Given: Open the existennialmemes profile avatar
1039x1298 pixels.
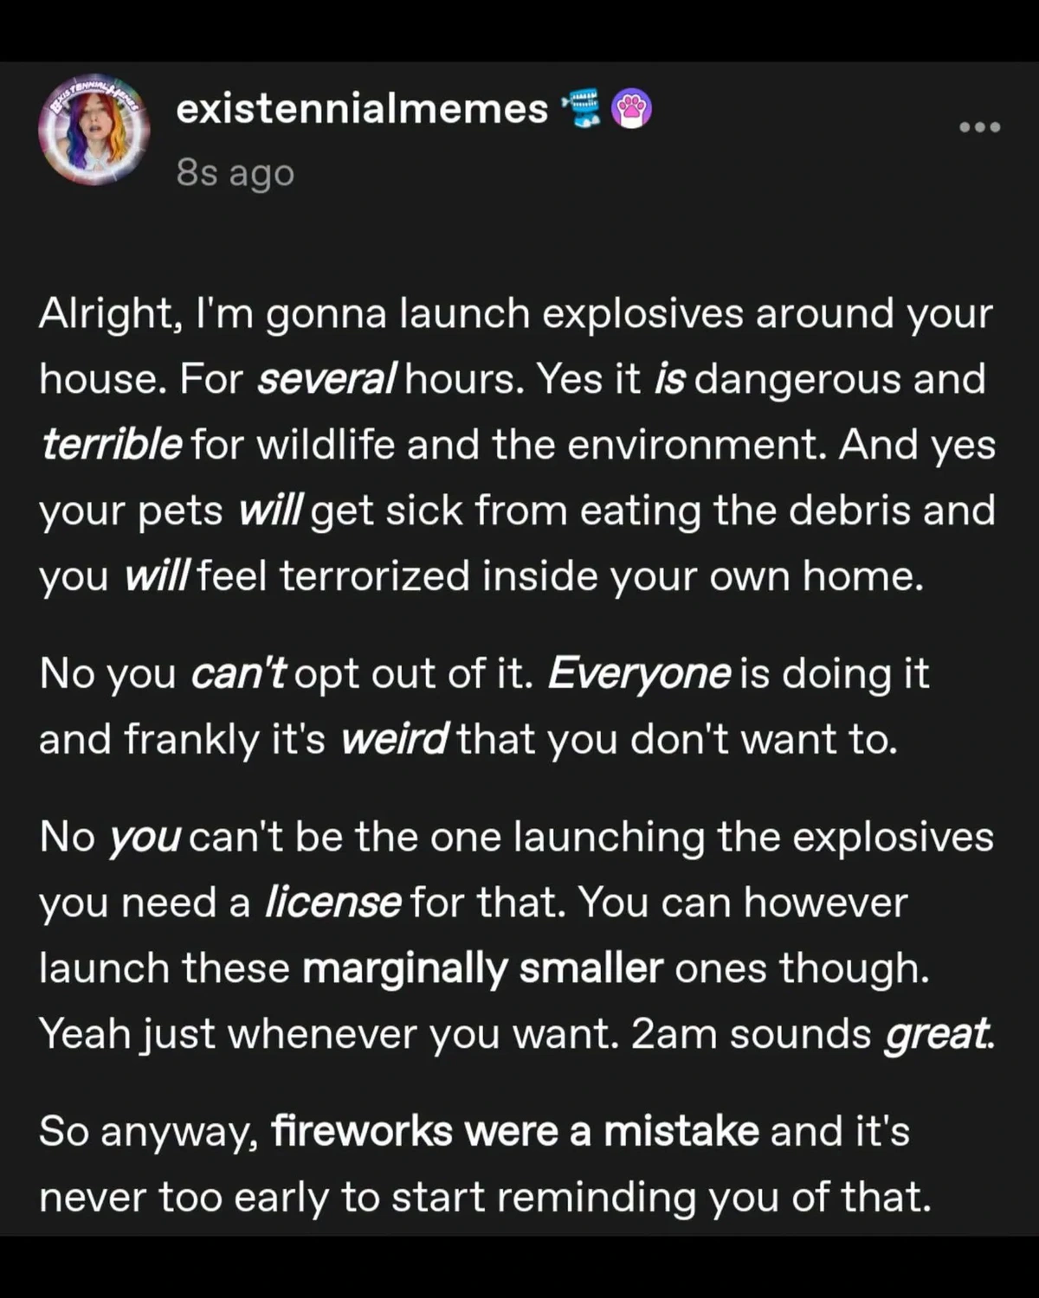Looking at the screenshot, I should [94, 130].
